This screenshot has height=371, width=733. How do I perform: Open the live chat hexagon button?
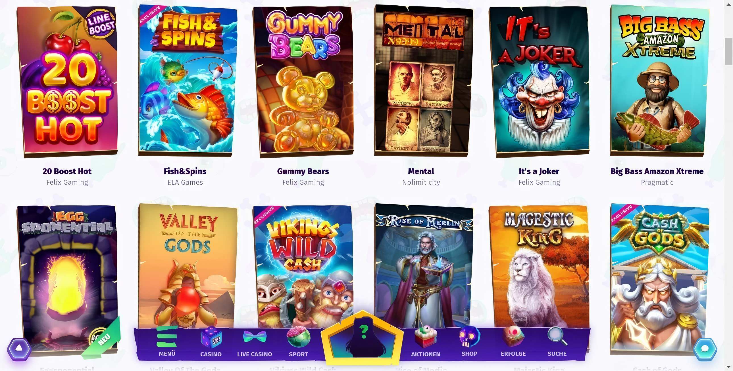[x=705, y=349]
